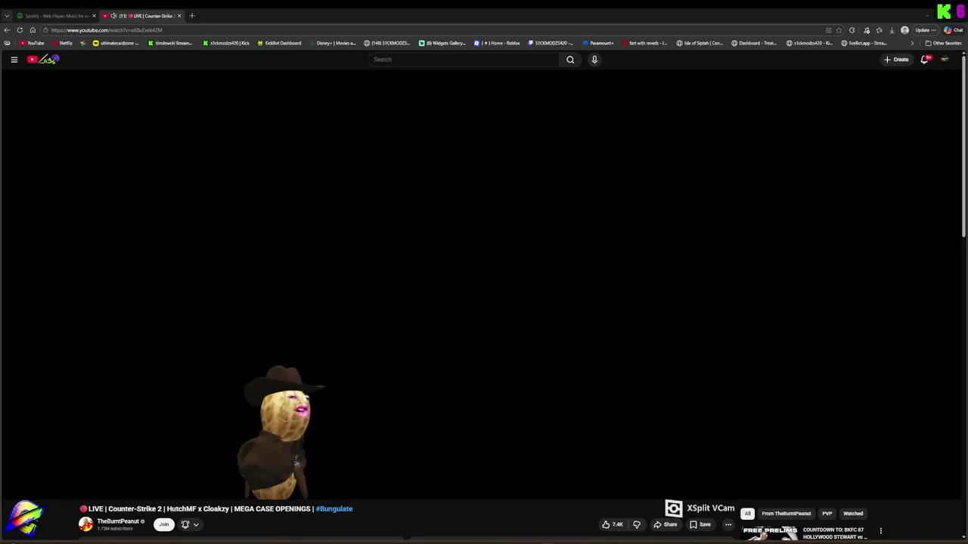Open browser favorites hub icon
The image size is (968, 544).
pyautogui.click(x=879, y=30)
